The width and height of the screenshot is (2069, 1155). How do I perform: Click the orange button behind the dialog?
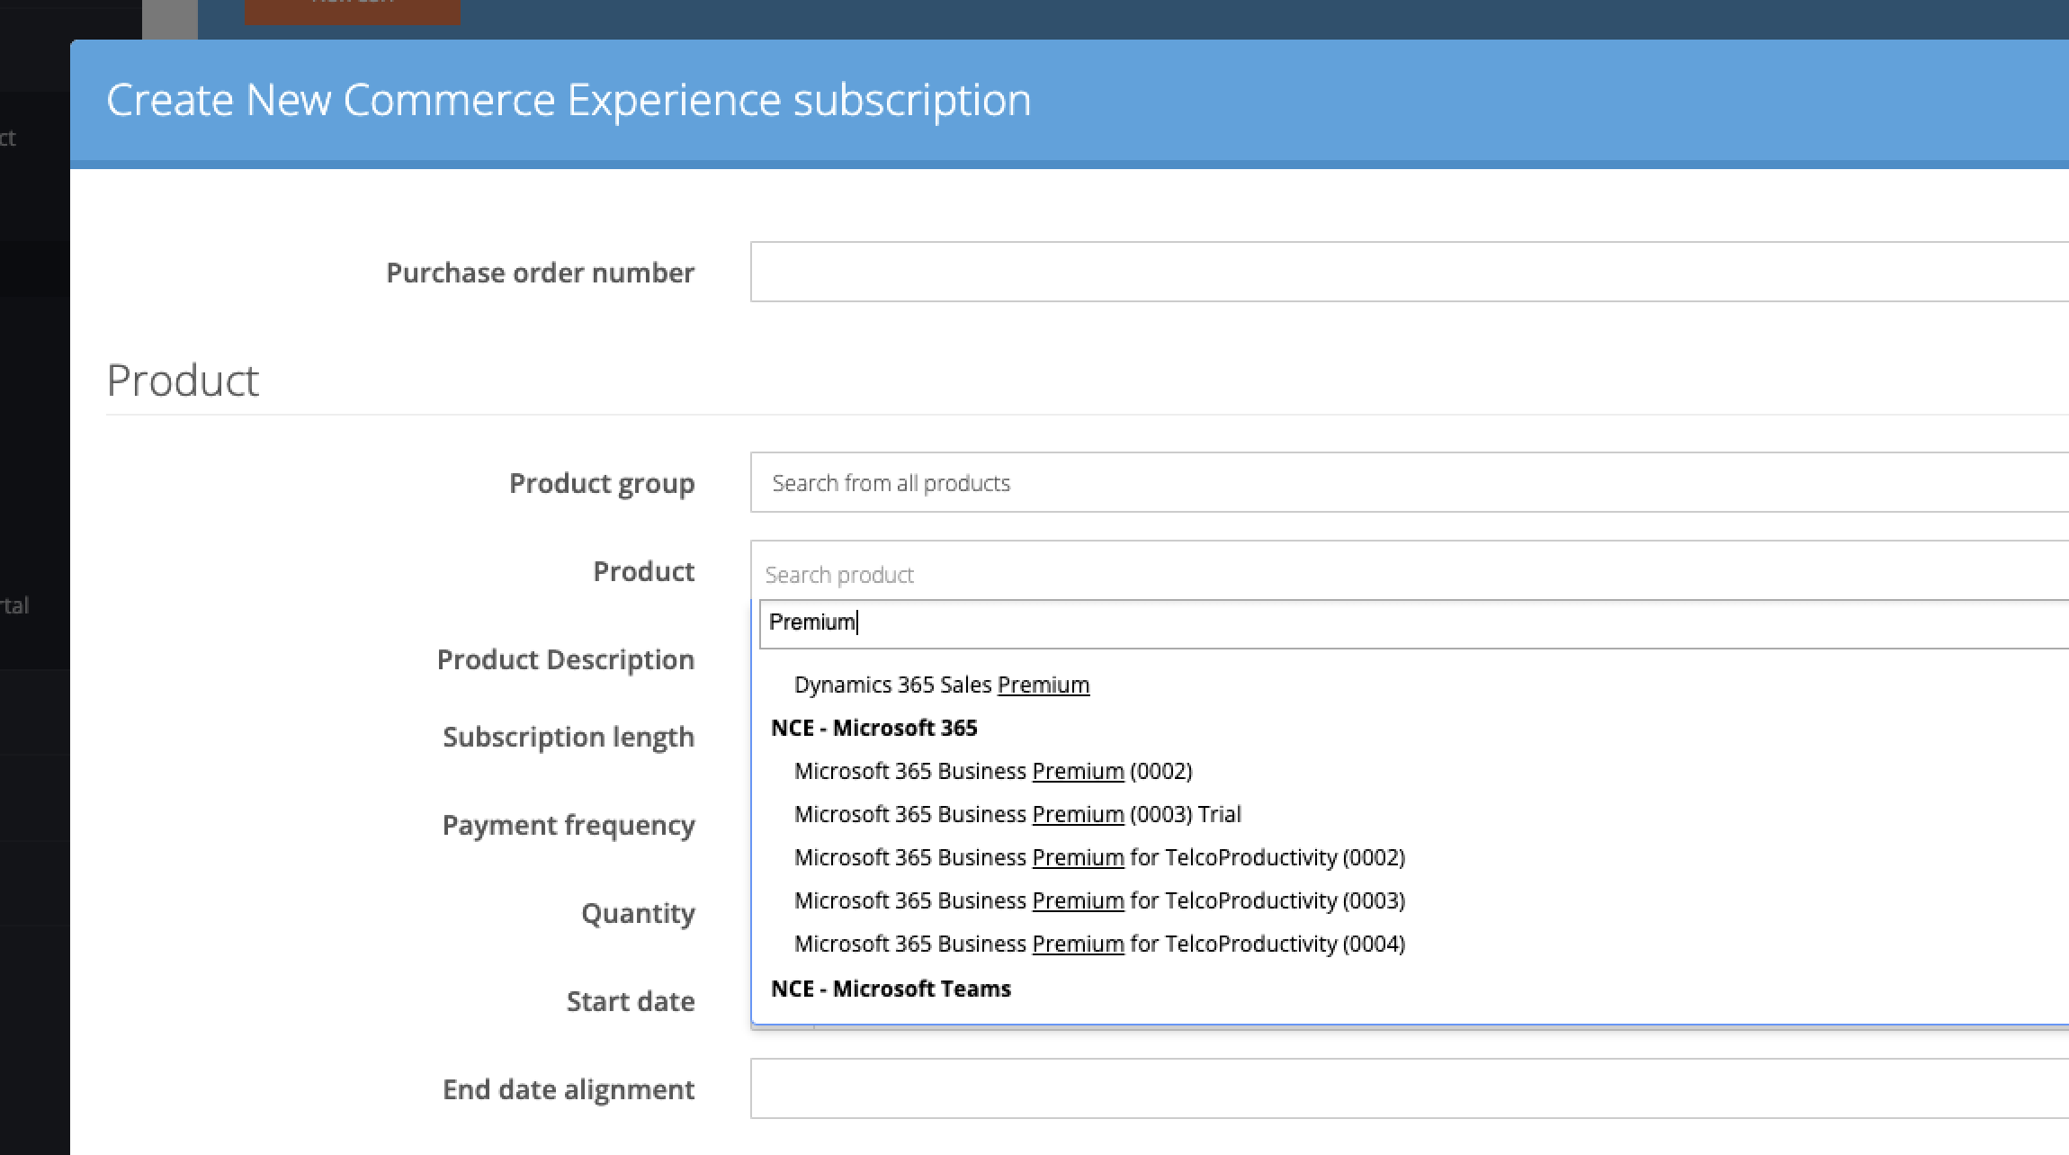352,11
